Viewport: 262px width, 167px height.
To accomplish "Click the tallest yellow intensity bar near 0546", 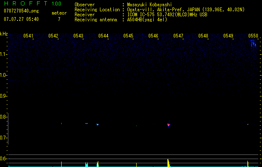I will click(x=168, y=163).
